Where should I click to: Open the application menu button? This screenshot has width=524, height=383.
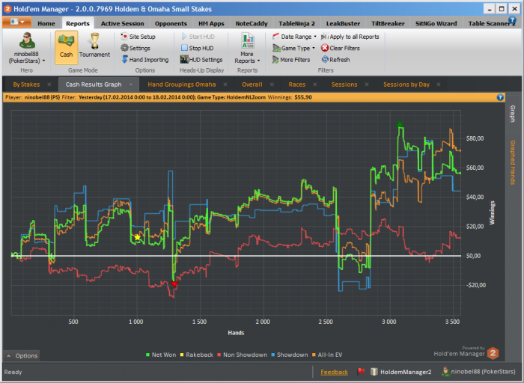(x=16, y=22)
